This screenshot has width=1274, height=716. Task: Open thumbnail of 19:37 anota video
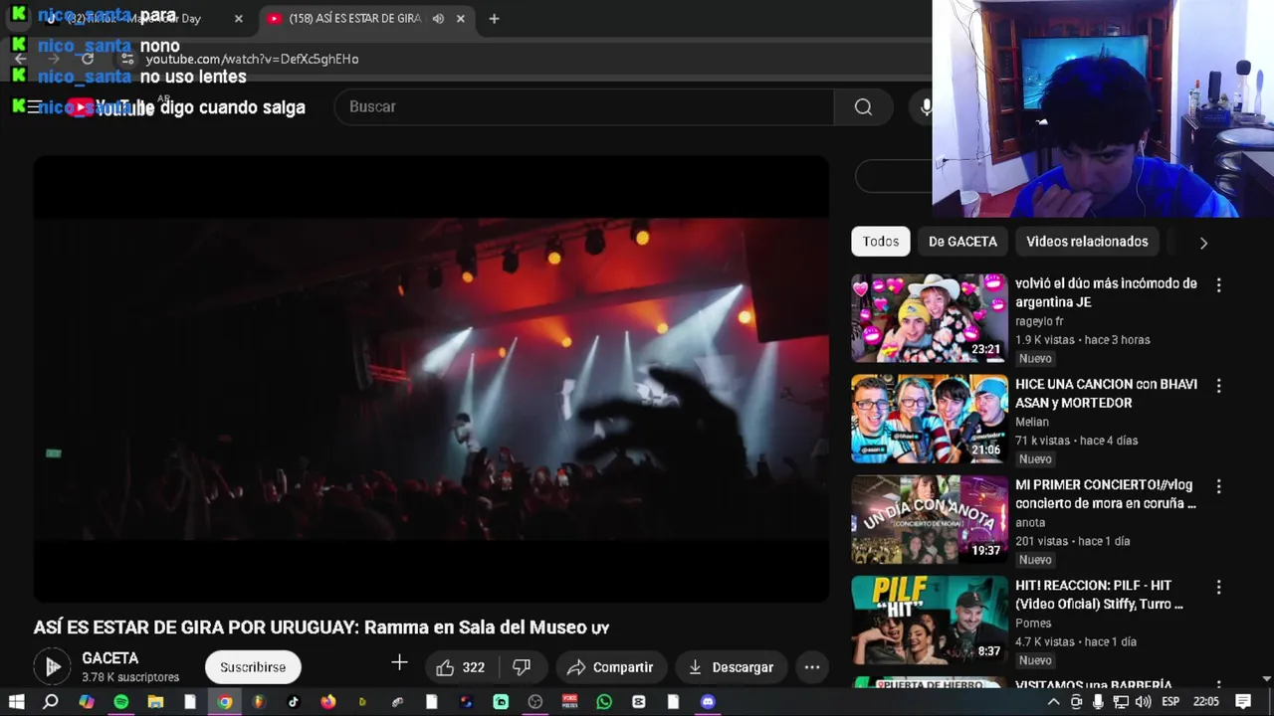pos(929,520)
